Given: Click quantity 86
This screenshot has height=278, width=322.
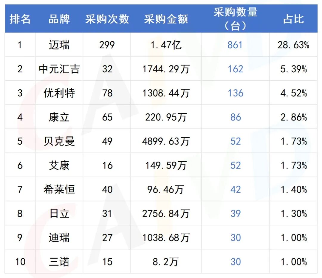Looking at the screenshot, I should pyautogui.click(x=236, y=117).
